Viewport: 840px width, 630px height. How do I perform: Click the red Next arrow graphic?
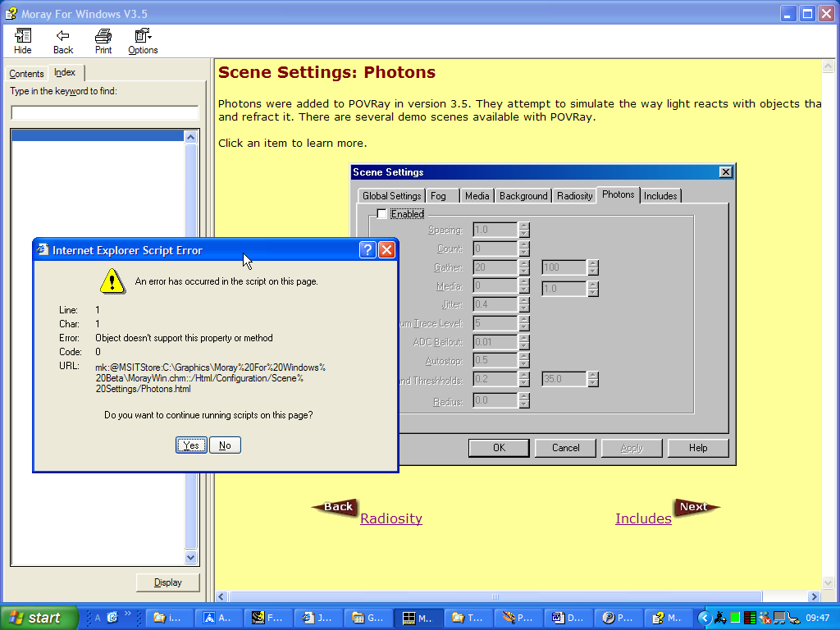(695, 507)
